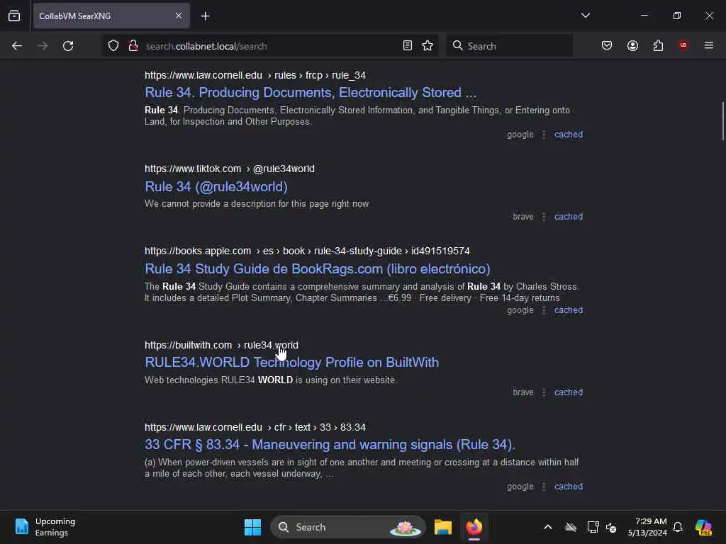The height and width of the screenshot is (544, 726).
Task: Open Firefox application hamburger menu
Action: click(709, 45)
